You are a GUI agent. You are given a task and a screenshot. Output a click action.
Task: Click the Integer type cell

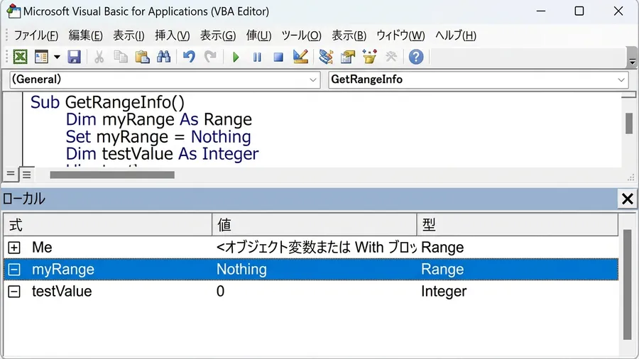(x=444, y=292)
